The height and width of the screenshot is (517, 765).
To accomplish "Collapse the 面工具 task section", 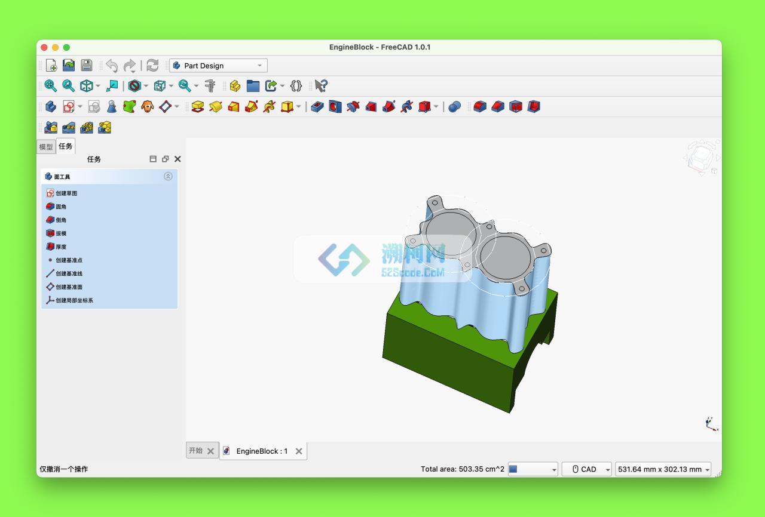I will (x=168, y=177).
